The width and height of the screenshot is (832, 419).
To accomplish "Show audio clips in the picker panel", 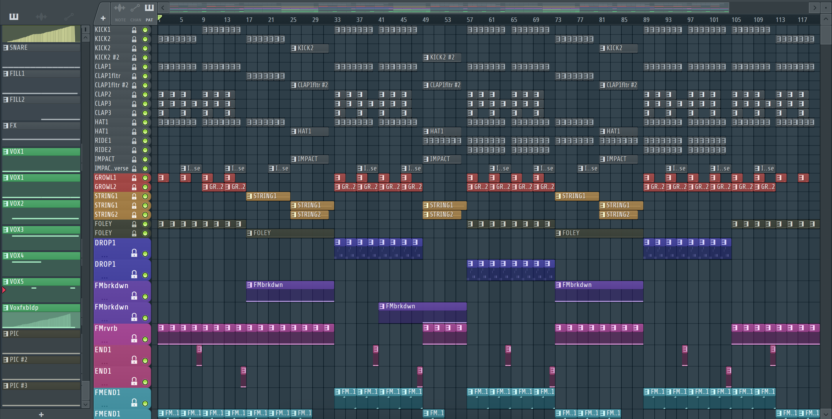I will (x=41, y=17).
